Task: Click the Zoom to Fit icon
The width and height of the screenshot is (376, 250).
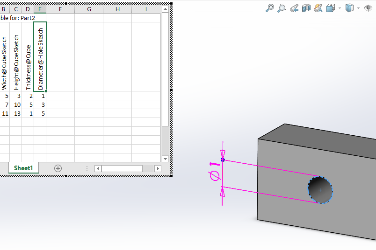Action: [x=270, y=8]
